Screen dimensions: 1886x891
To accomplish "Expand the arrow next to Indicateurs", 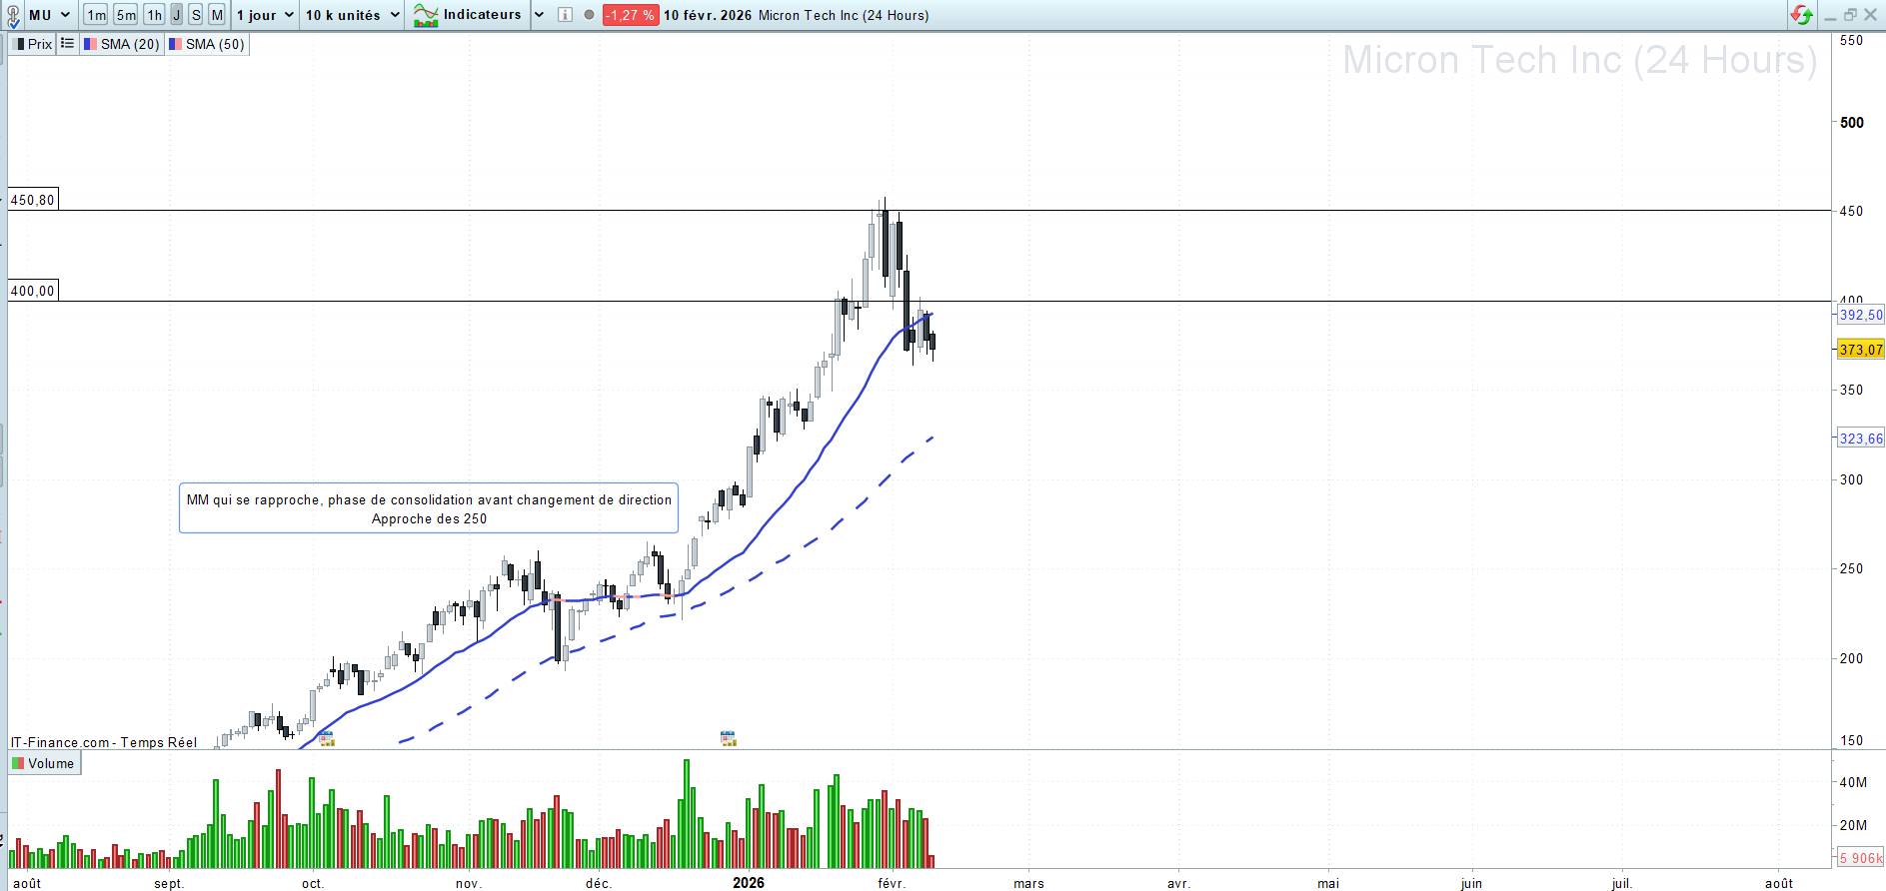I will click(539, 15).
